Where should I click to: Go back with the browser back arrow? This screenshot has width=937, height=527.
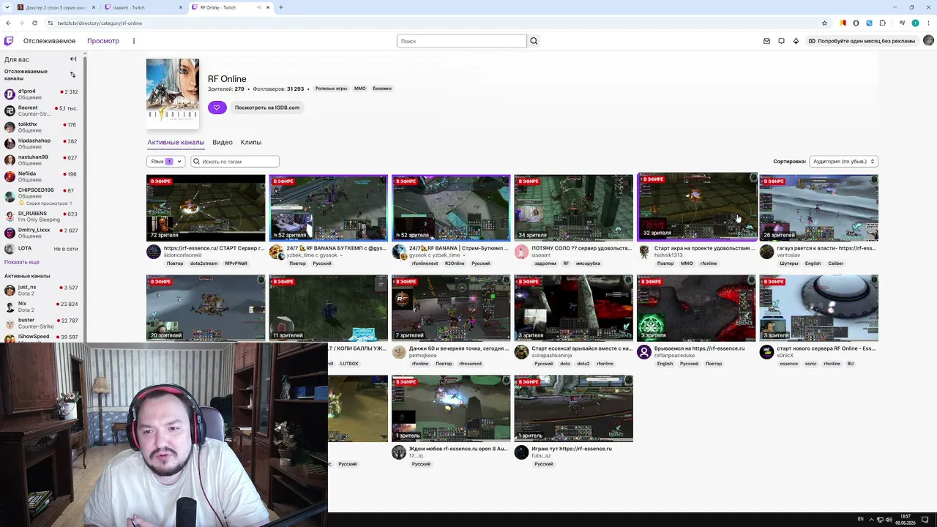(x=9, y=23)
